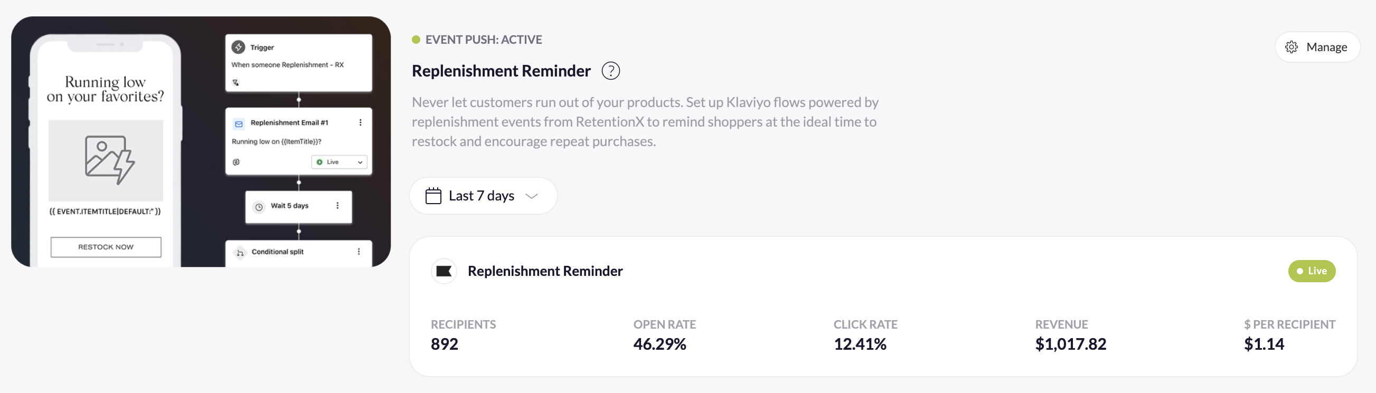Click the Live status pill on the email node

coord(332,162)
